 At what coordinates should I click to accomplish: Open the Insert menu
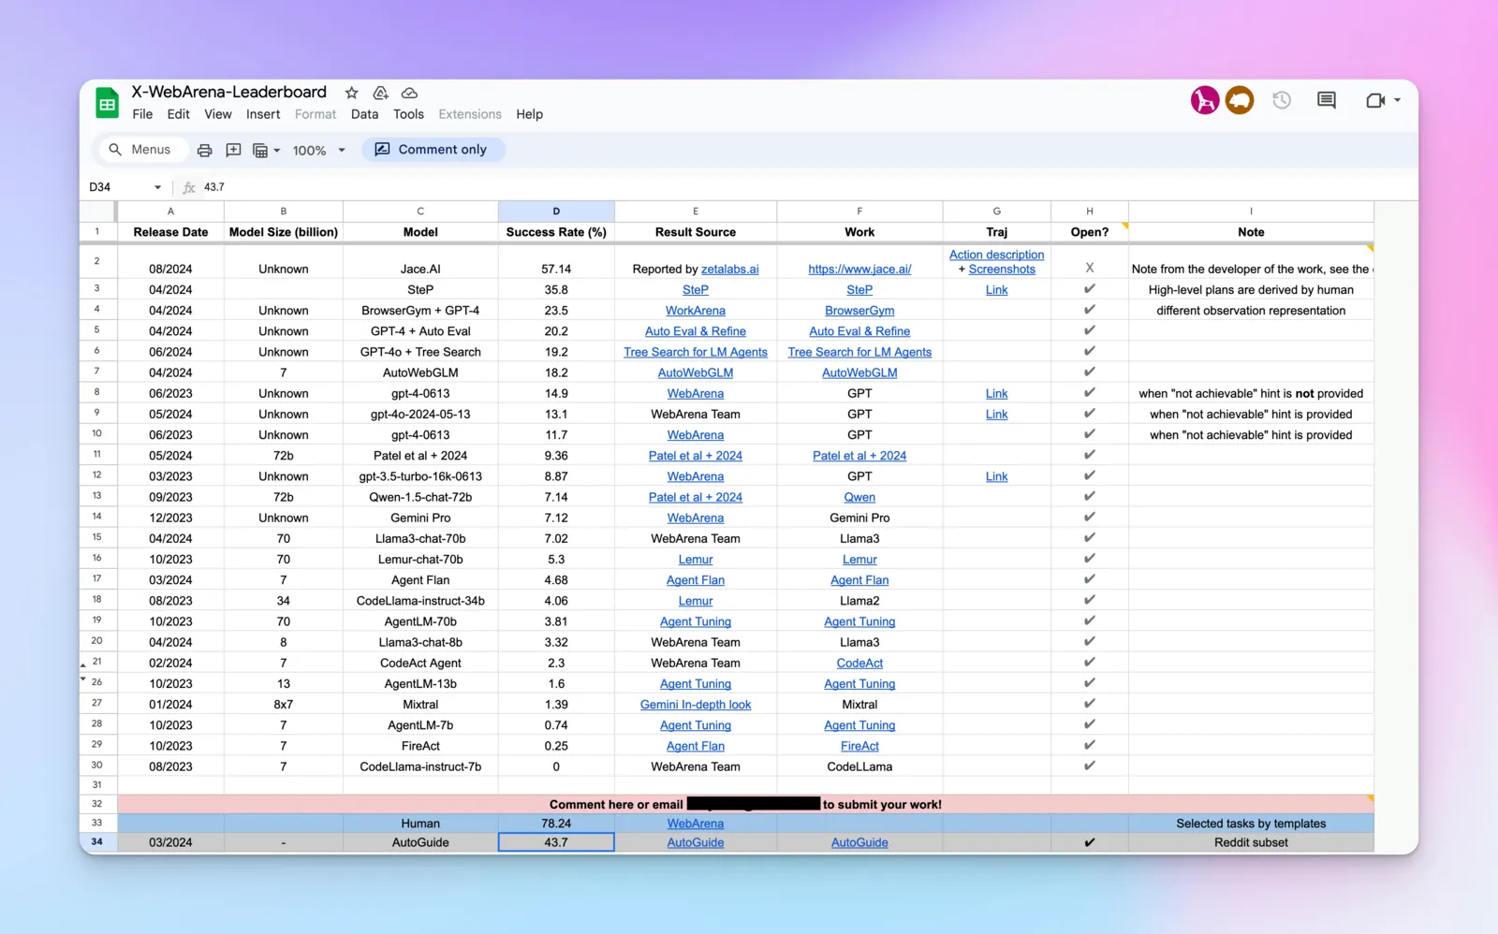[263, 114]
